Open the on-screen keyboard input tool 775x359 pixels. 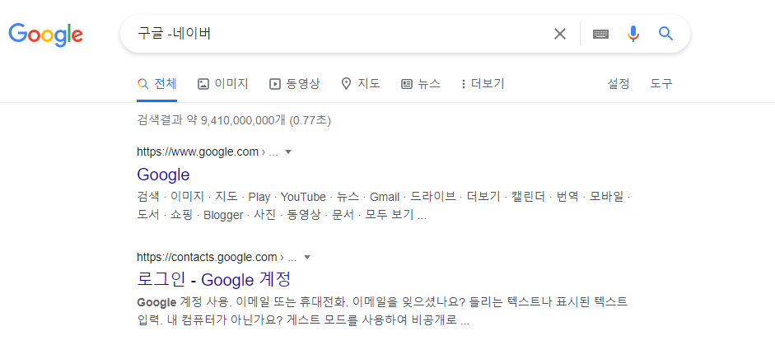click(x=600, y=34)
